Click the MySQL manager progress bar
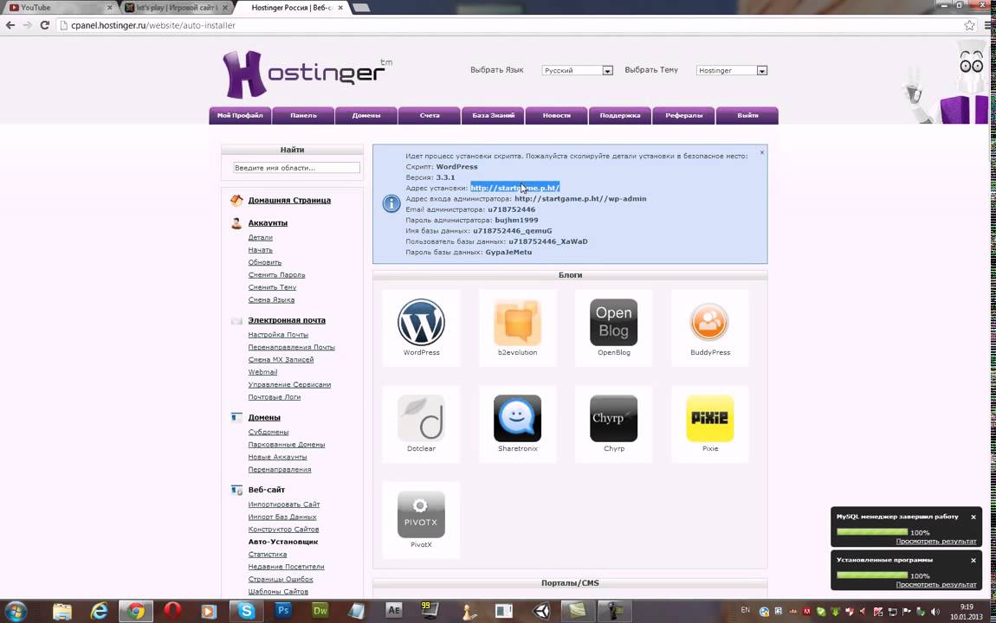Image resolution: width=996 pixels, height=623 pixels. tap(871, 531)
